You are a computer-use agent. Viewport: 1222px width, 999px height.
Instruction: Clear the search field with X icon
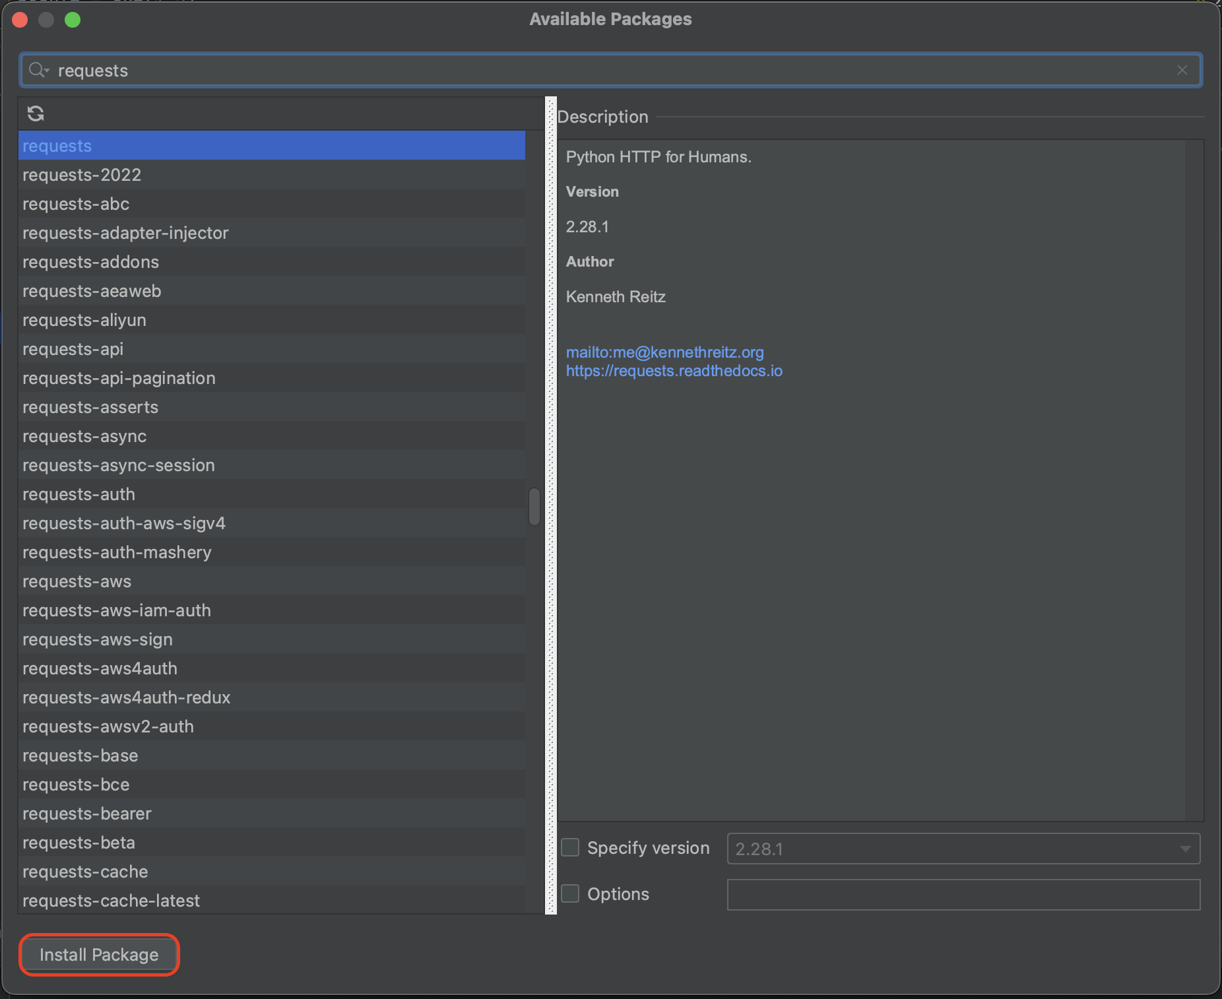coord(1182,70)
